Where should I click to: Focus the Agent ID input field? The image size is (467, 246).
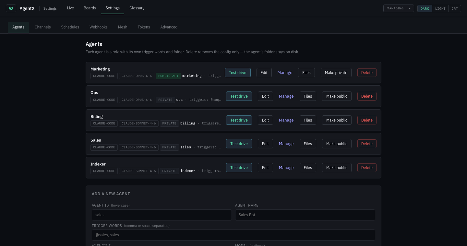162,215
